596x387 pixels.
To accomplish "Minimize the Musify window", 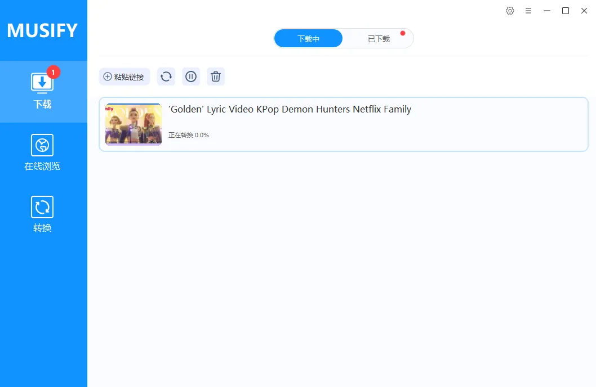I will [x=547, y=11].
